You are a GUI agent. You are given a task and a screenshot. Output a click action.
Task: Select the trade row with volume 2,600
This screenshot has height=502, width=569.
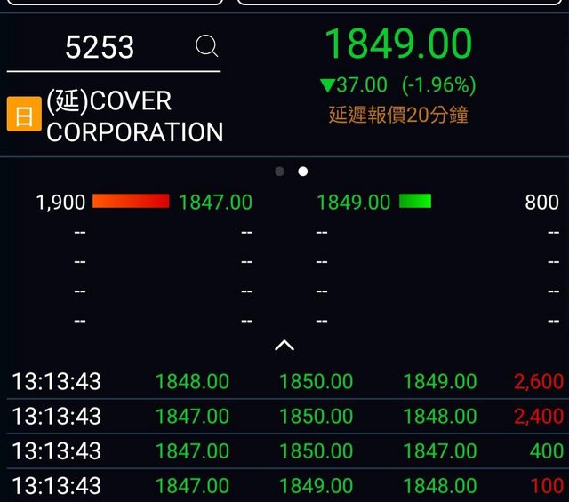pos(284,382)
